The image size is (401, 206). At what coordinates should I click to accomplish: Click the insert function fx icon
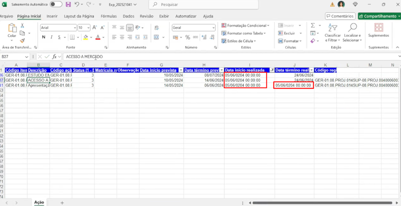point(54,57)
